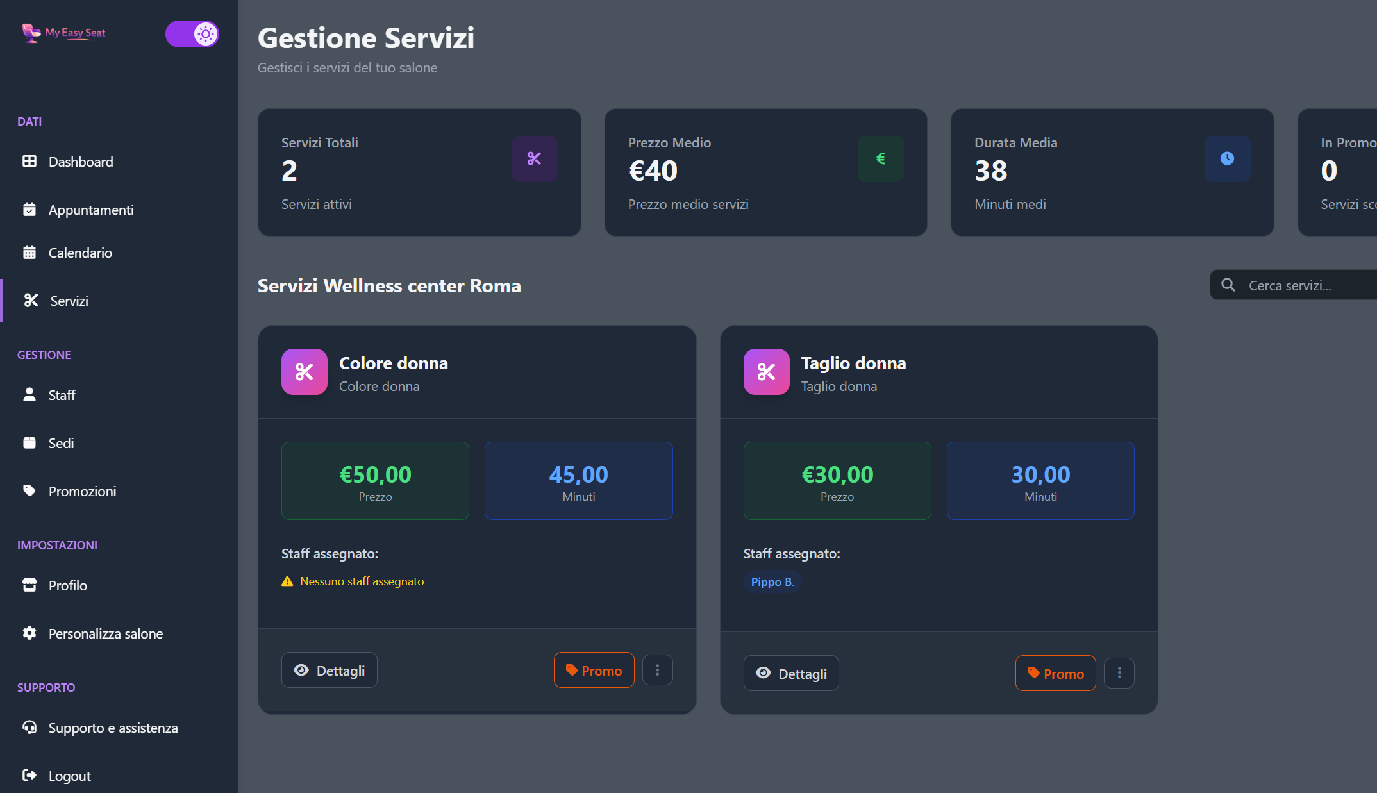
Task: Focus the Cerca servizi search field
Action: [1294, 285]
